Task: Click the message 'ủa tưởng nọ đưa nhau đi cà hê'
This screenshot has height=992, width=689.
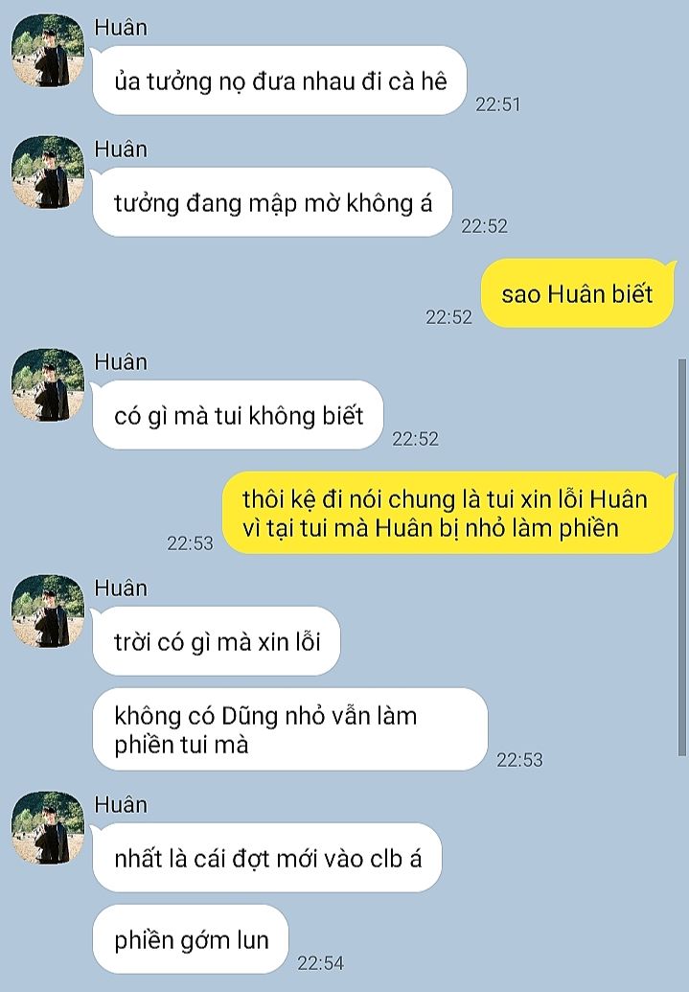Action: 280,81
